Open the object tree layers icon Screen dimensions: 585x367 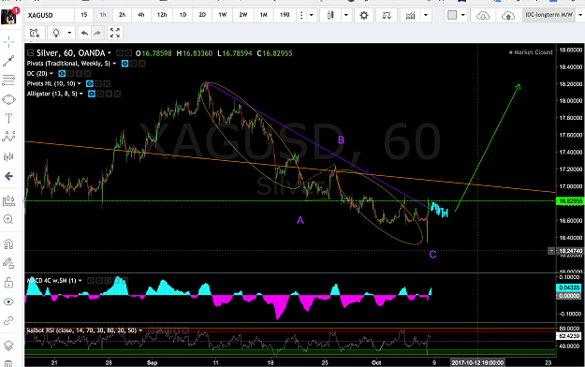click(8, 345)
